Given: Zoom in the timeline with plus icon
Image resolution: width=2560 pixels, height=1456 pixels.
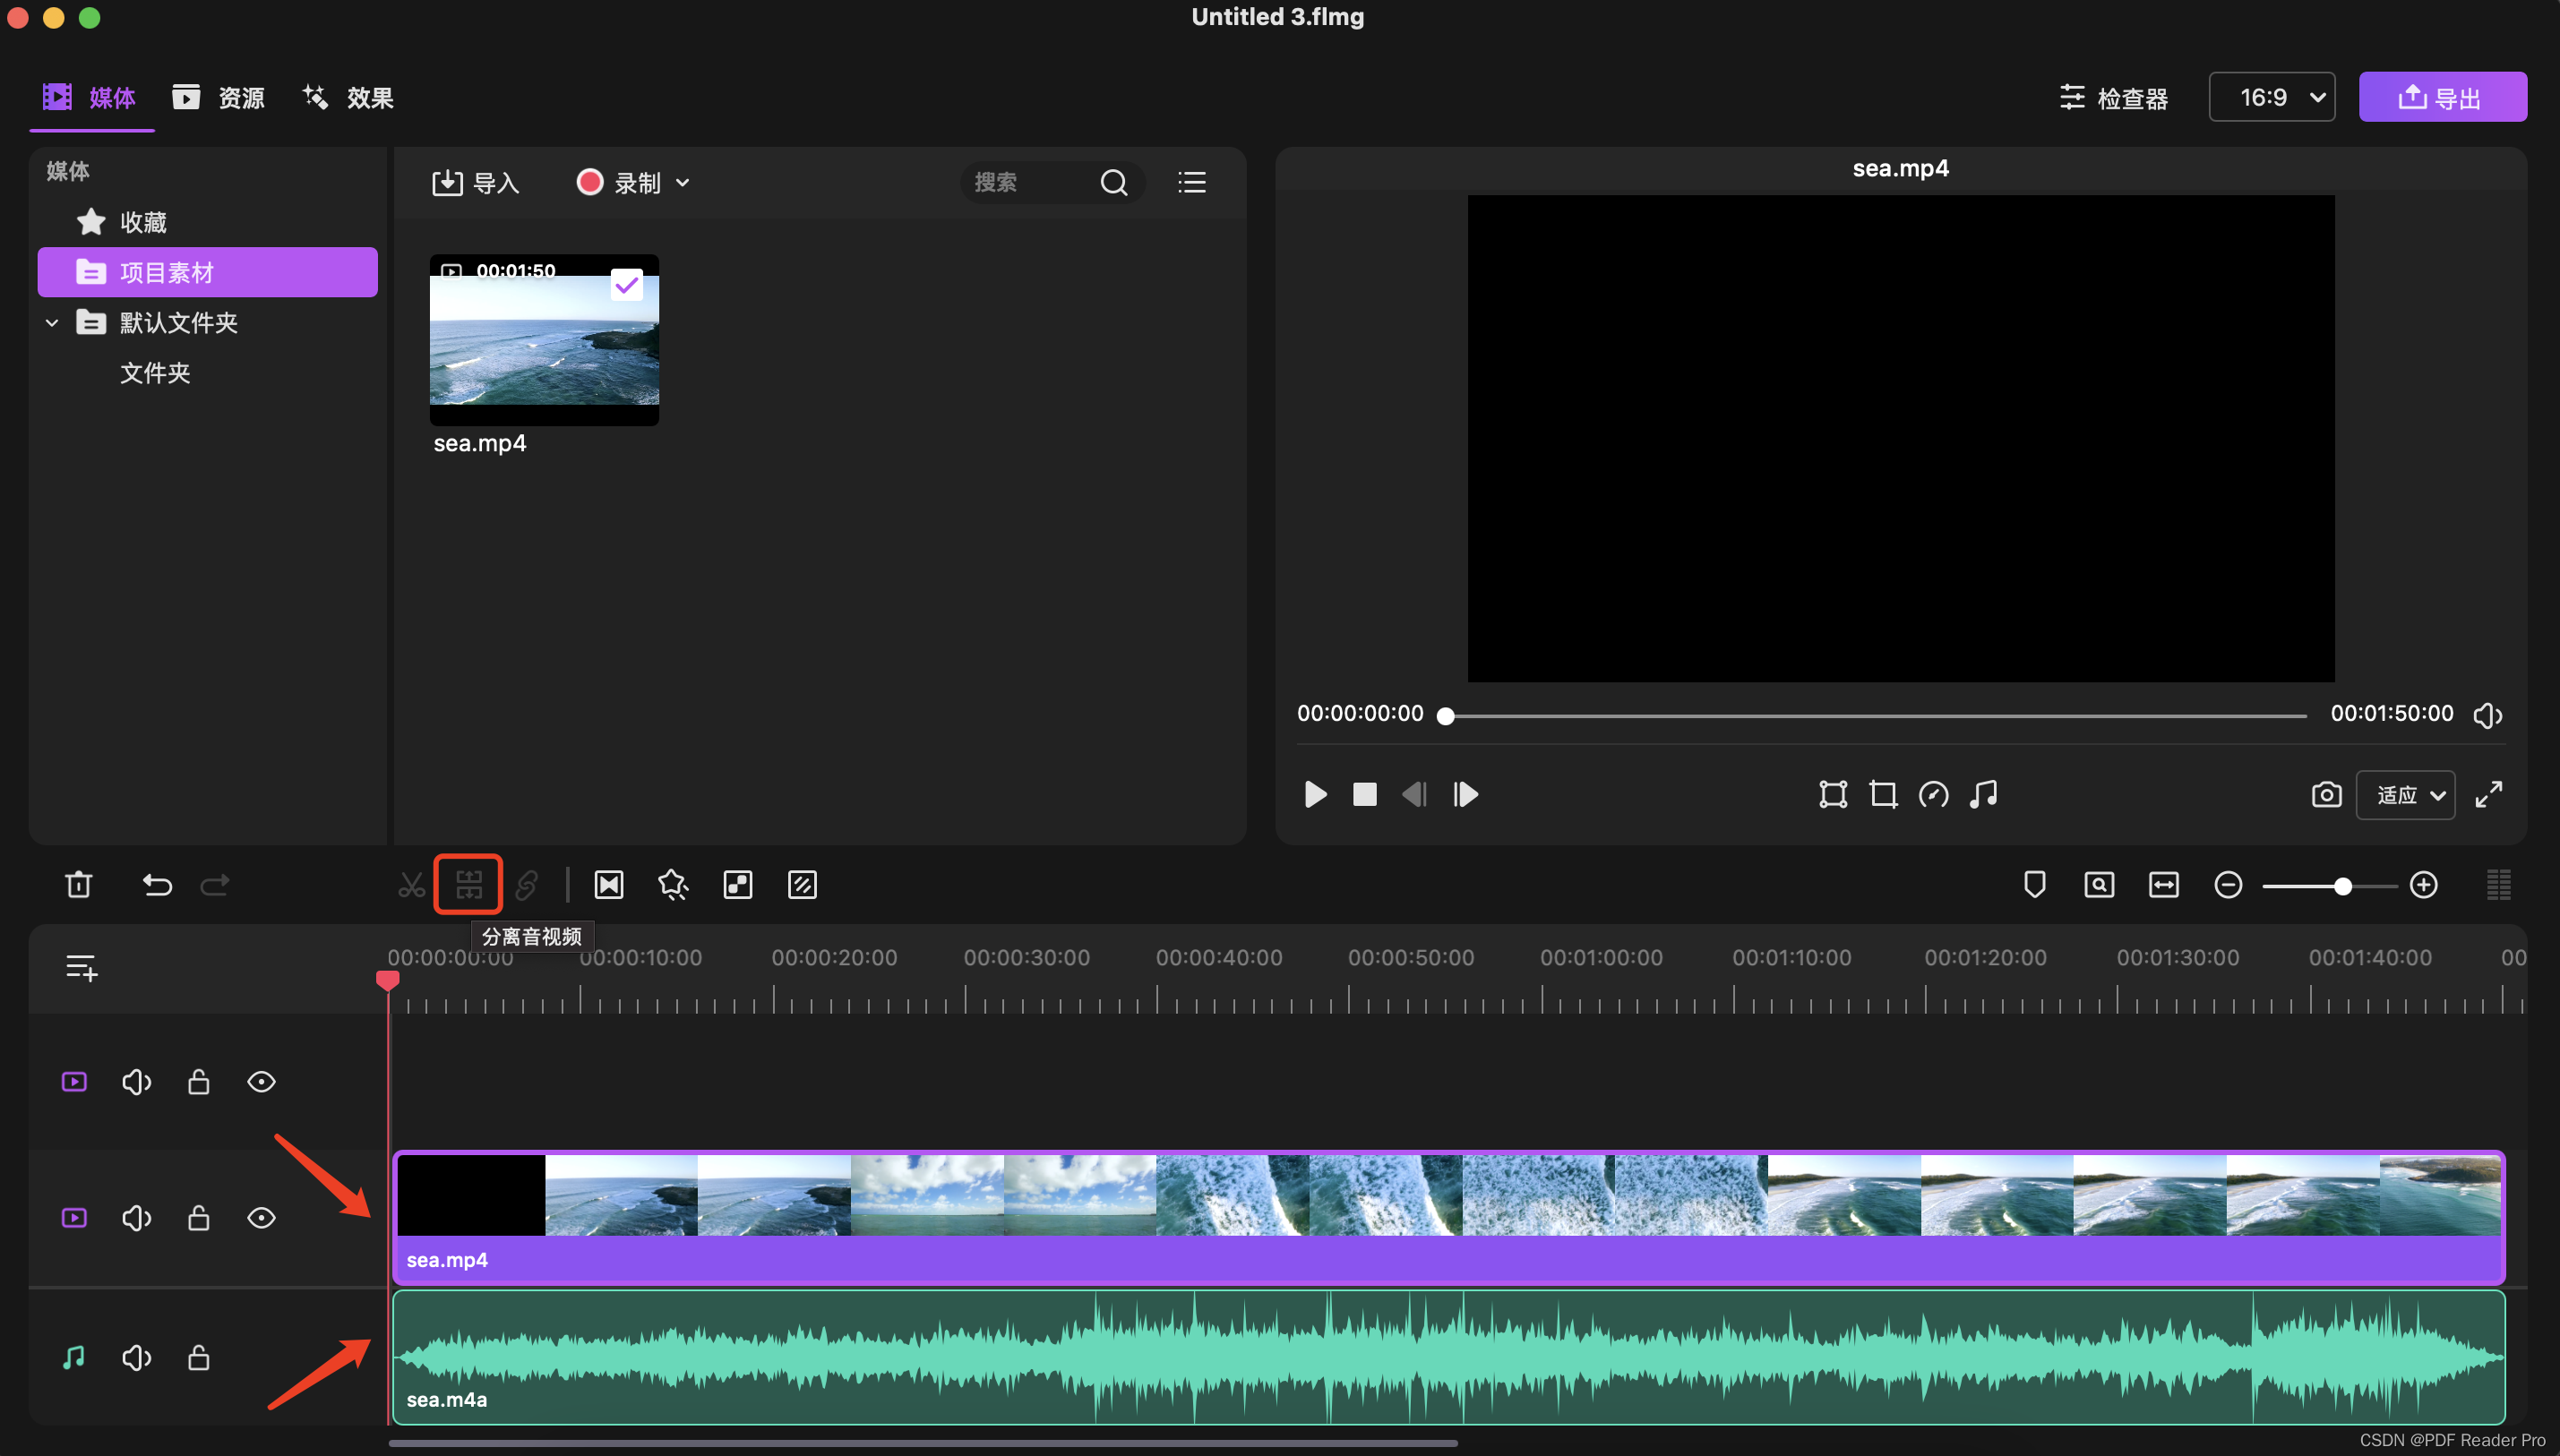Looking at the screenshot, I should pyautogui.click(x=2424, y=885).
